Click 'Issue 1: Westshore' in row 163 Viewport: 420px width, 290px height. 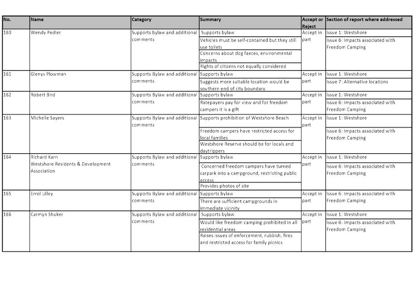[x=369, y=121]
